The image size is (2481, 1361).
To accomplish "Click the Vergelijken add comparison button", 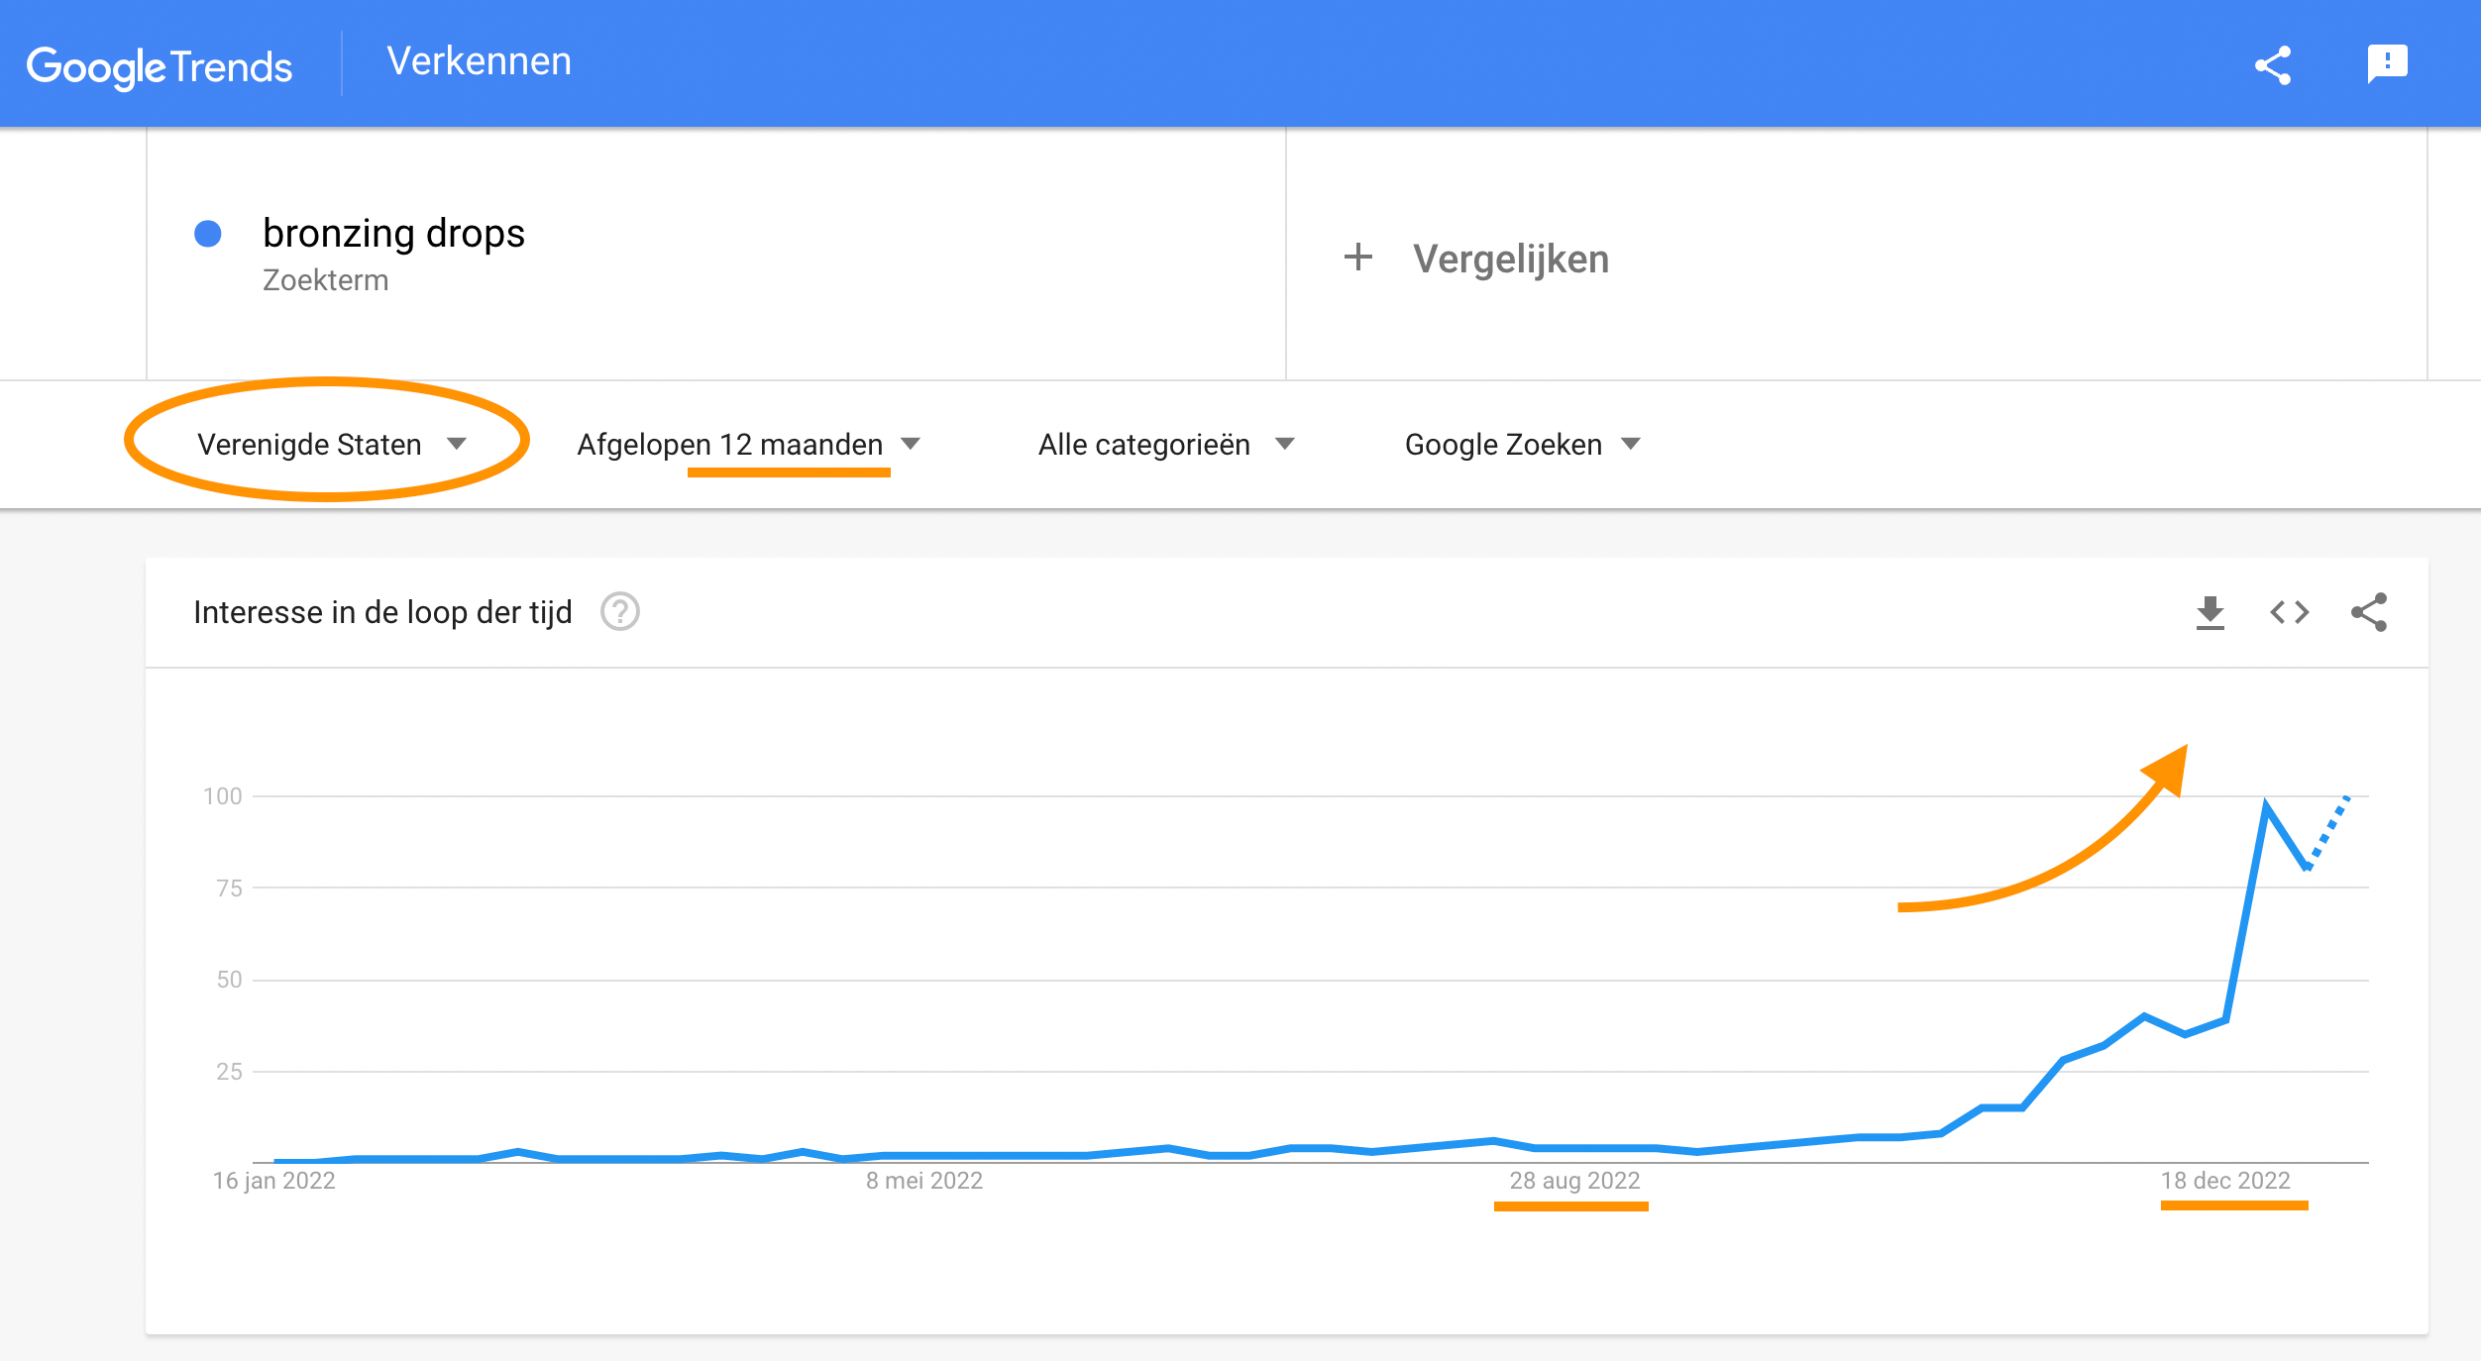I will point(1476,259).
